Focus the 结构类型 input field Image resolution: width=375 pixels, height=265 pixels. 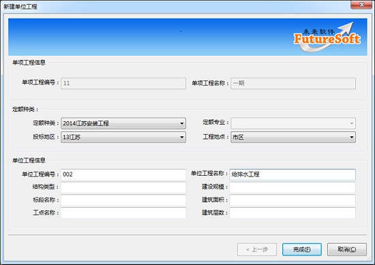[x=123, y=187]
